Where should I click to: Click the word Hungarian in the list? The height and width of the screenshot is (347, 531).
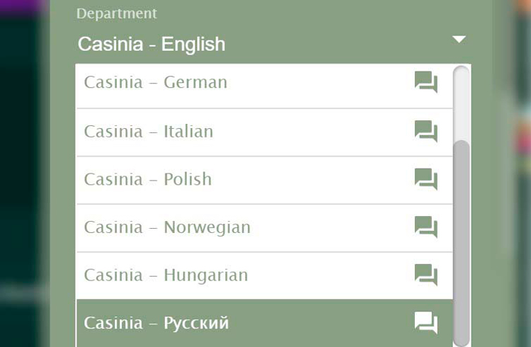[206, 275]
